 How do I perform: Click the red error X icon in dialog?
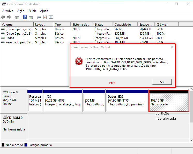tap(79, 61)
